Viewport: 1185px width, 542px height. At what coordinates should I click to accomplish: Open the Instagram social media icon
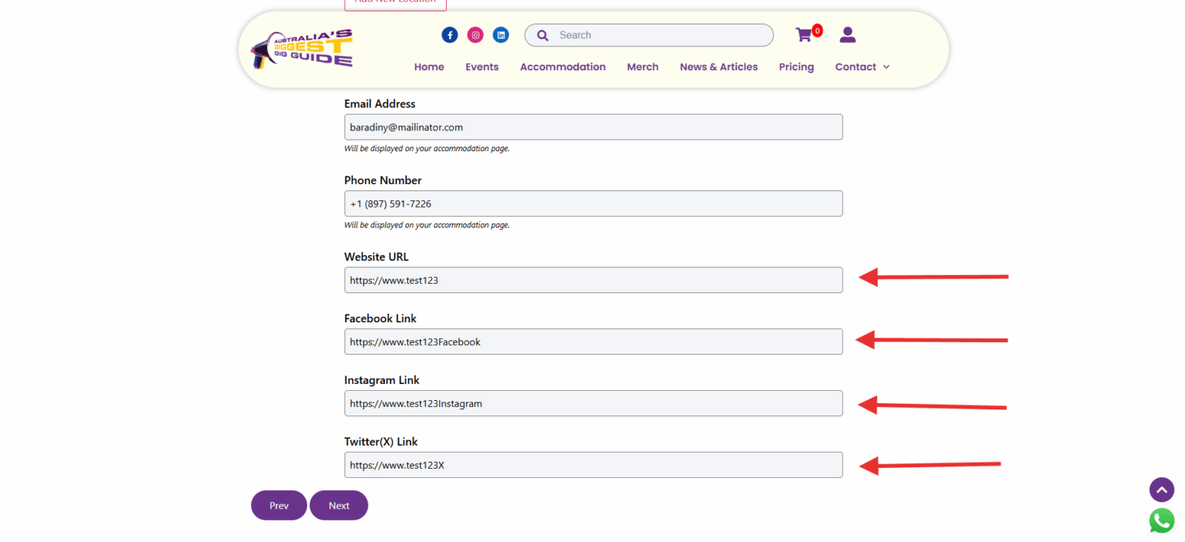475,35
